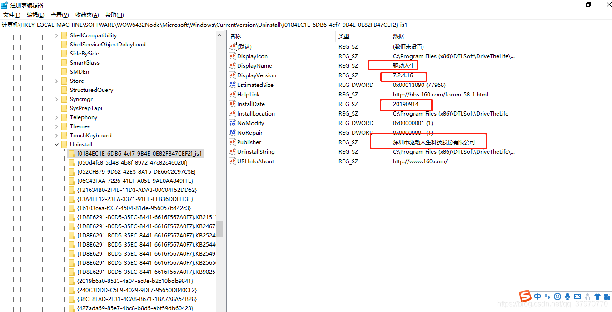The height and width of the screenshot is (312, 612).
Task: Click the InstallDate string value icon
Action: (x=233, y=104)
